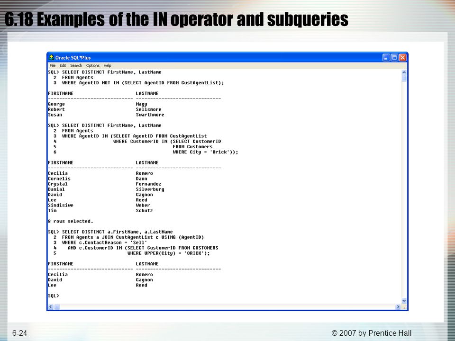The image size is (455, 341).
Task: Maximize the Oracle SQL*Plus window
Action: click(x=394, y=57)
